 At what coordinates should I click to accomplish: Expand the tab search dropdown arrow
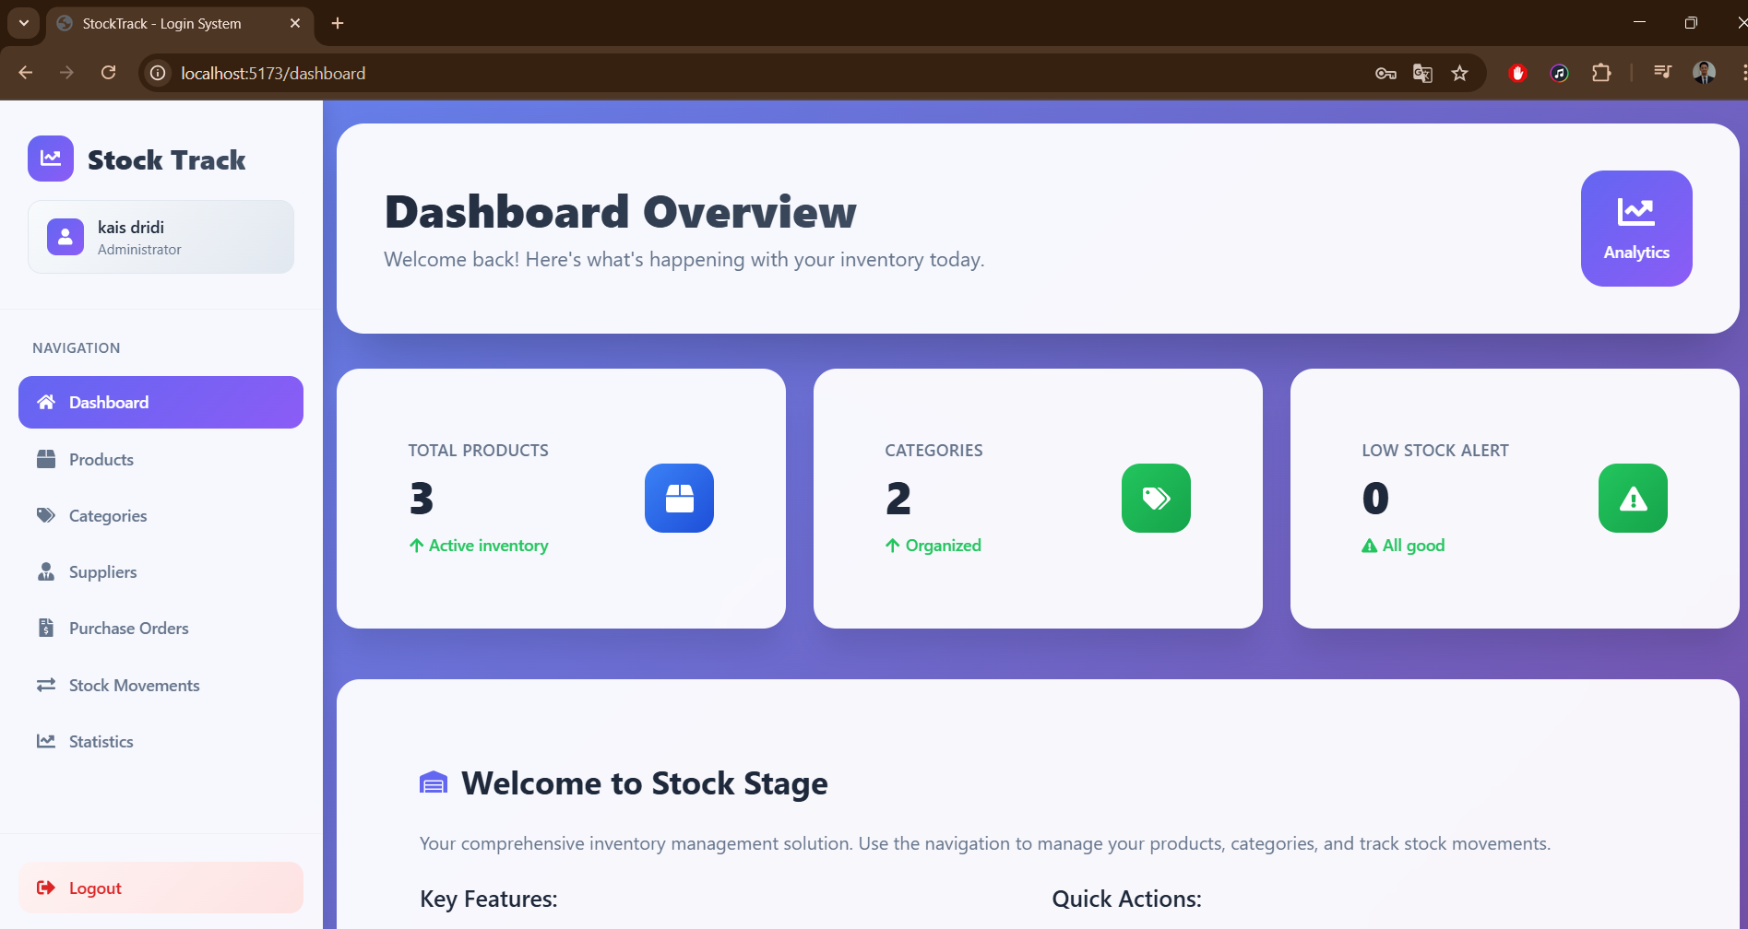[x=24, y=23]
